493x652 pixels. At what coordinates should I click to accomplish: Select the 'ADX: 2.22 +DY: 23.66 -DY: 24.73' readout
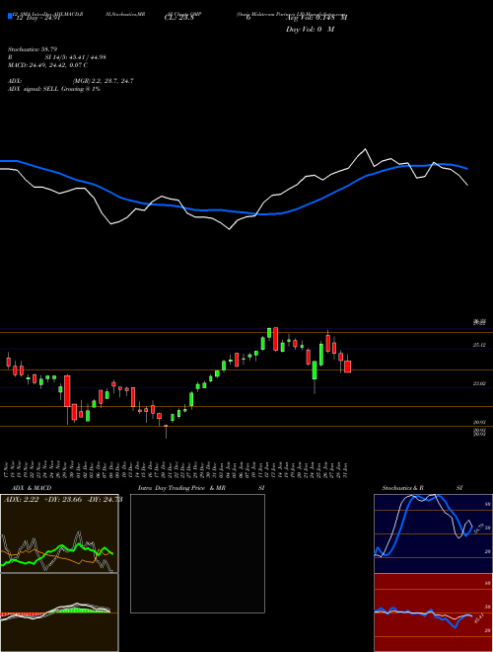pyautogui.click(x=63, y=500)
